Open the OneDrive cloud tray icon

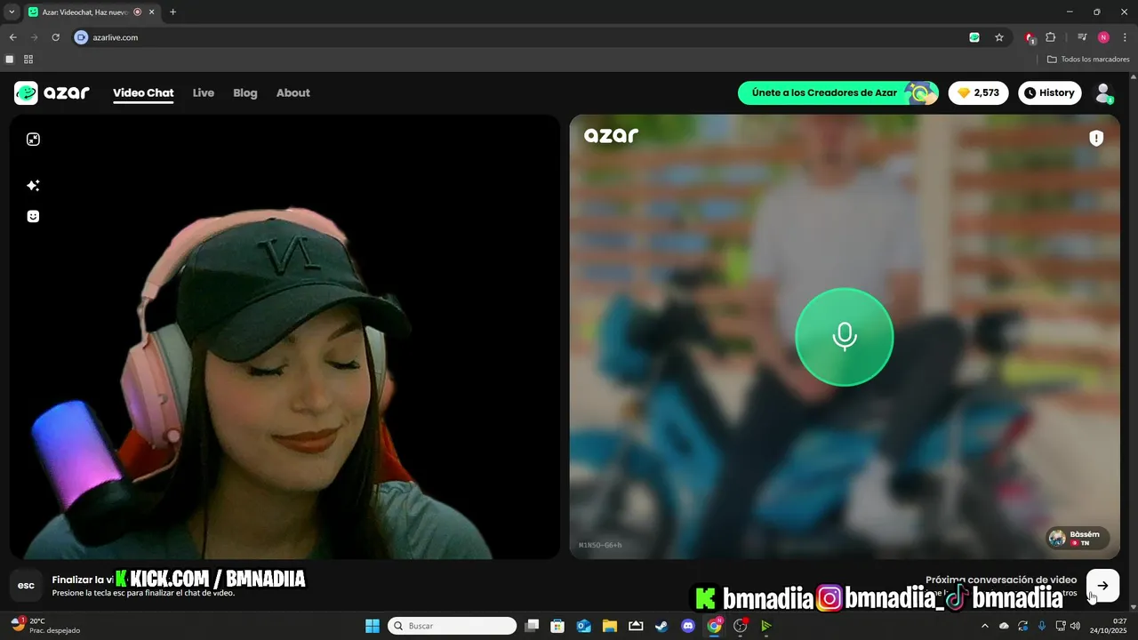1004,626
